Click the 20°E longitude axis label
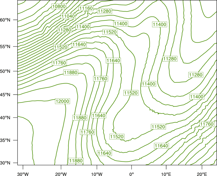The width and height of the screenshot is (217, 176). (x=202, y=174)
